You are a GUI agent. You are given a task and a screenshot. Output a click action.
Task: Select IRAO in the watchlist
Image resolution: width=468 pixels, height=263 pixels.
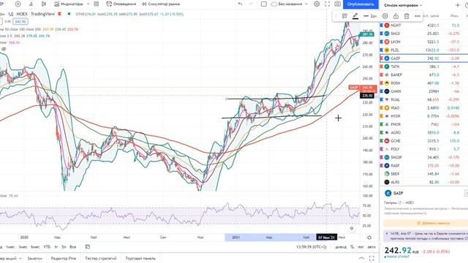coord(424,107)
